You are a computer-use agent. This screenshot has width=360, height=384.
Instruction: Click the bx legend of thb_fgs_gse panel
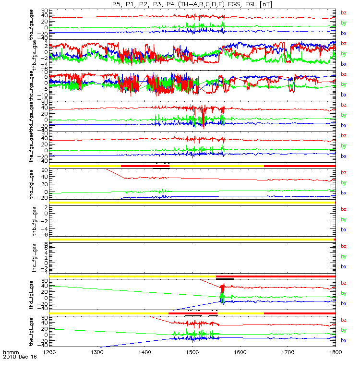coord(344,64)
